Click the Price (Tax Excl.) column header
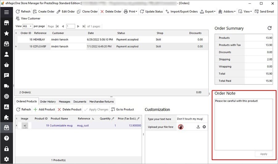The height and width of the screenshot is (164, 278). (129, 119)
